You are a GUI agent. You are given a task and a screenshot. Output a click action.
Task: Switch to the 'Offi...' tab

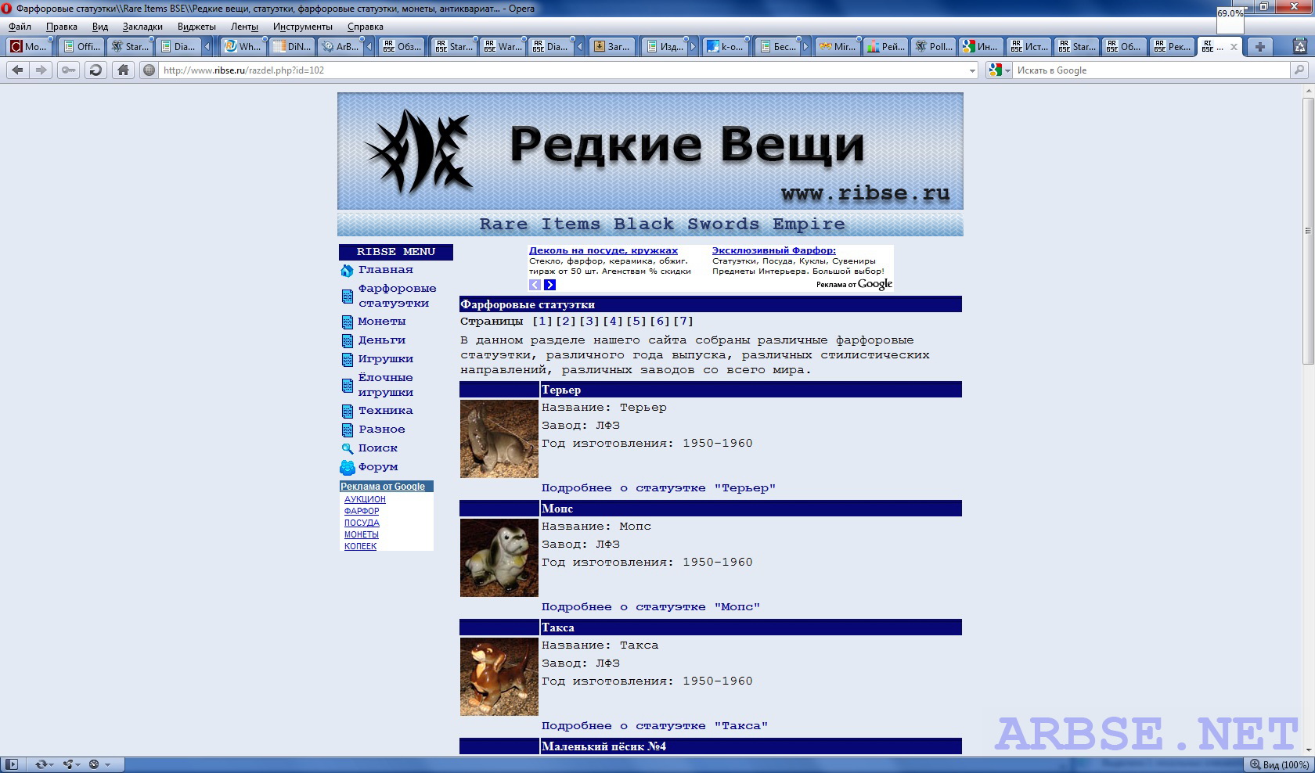(81, 47)
